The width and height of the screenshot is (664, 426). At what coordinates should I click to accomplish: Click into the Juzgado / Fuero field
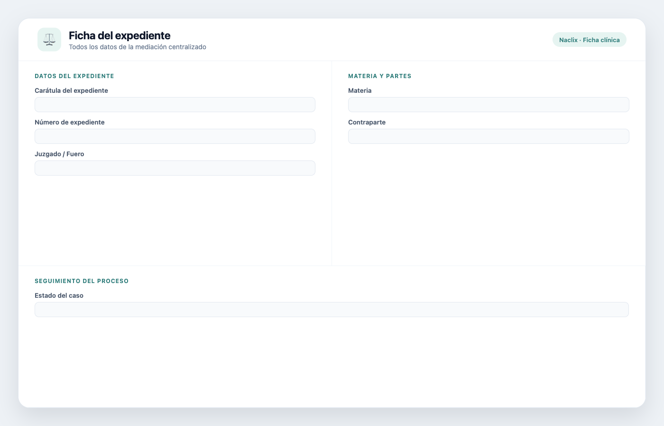pos(175,168)
